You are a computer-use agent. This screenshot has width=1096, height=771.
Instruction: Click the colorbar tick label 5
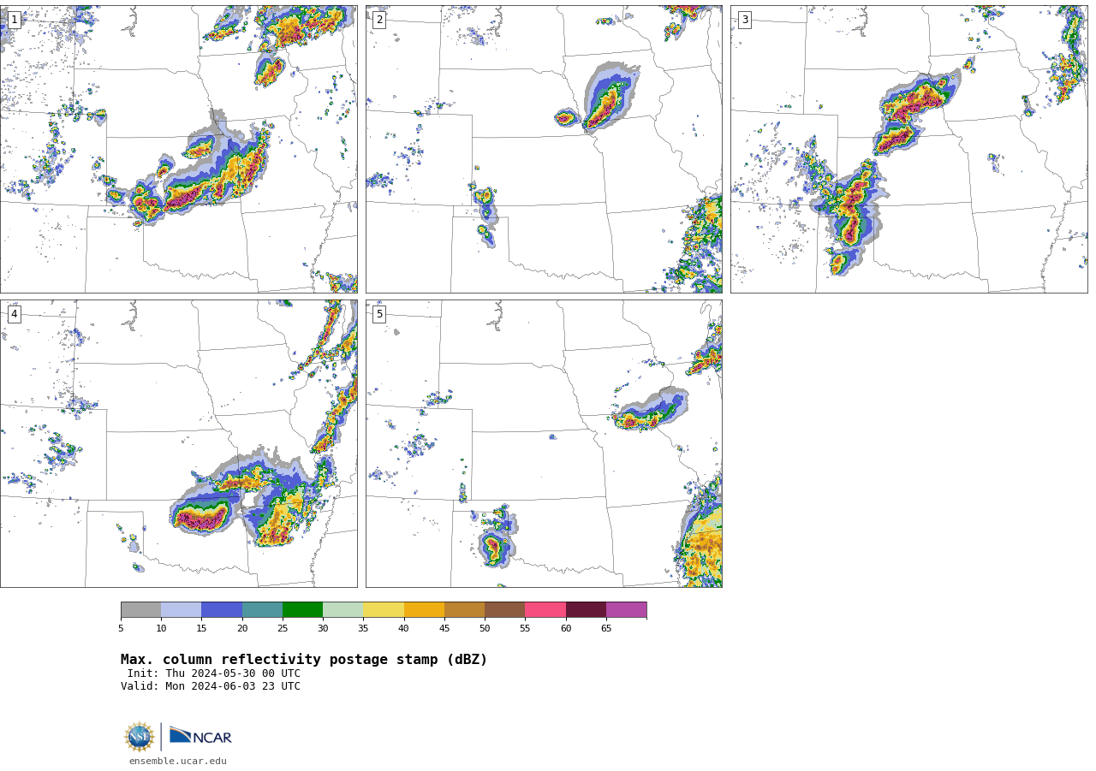[121, 629]
